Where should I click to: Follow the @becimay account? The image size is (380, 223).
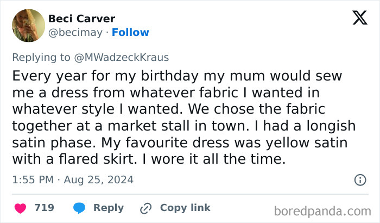pos(130,33)
